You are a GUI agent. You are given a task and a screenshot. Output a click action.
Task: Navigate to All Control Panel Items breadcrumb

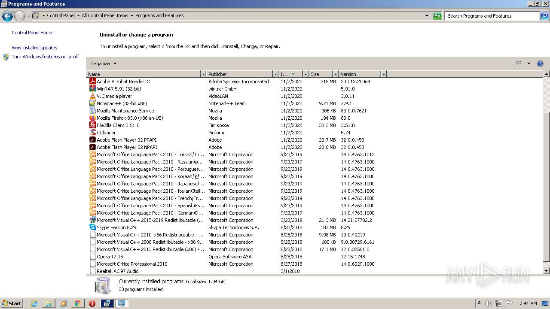click(105, 15)
